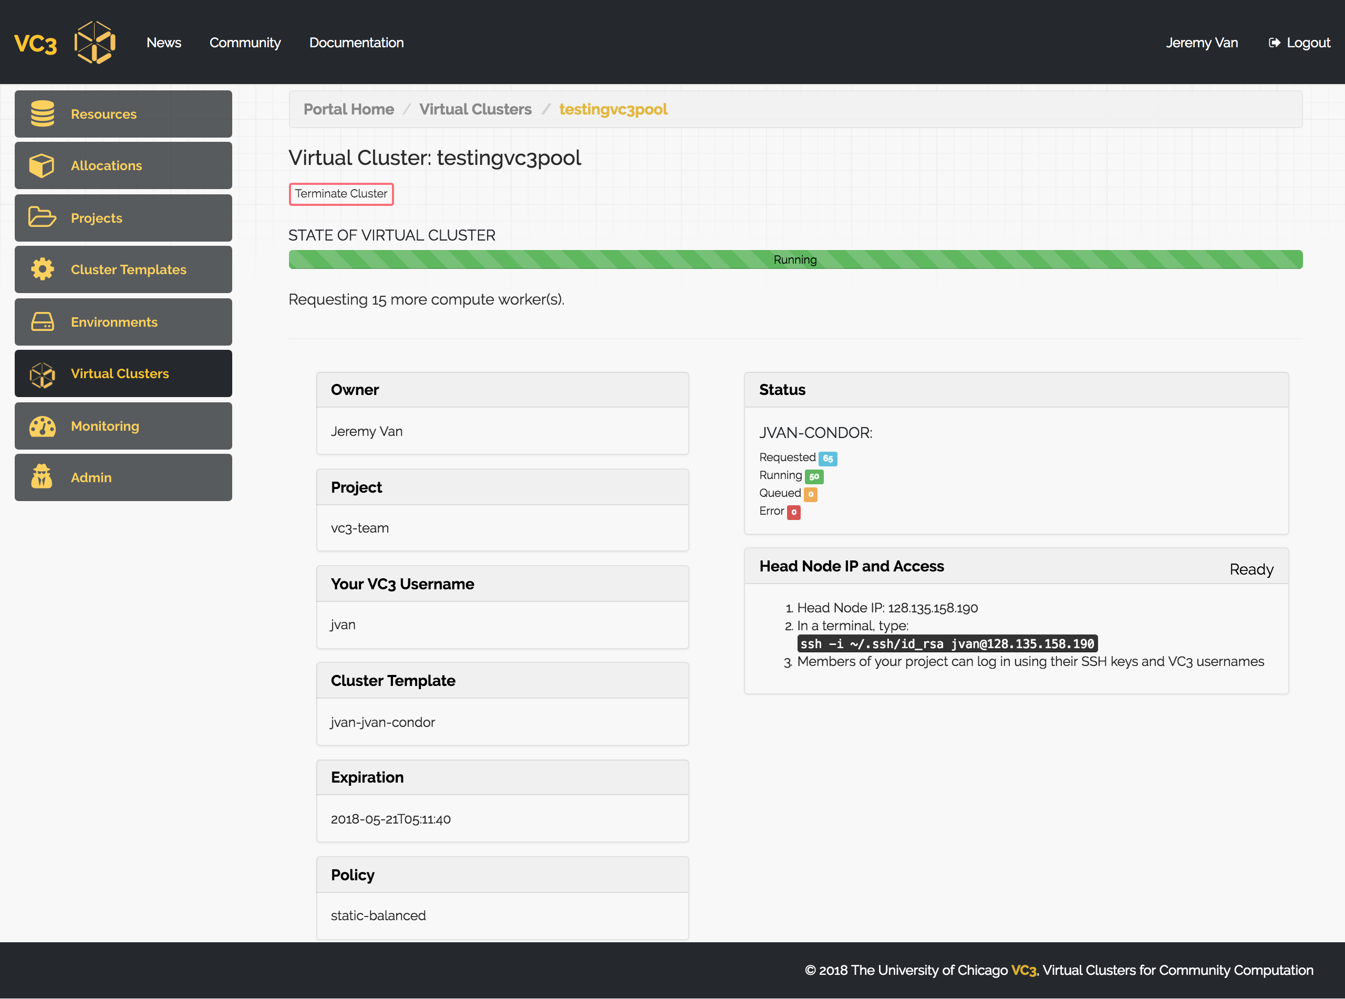This screenshot has height=999, width=1345.
Task: Click the Virtual Cluster: testingvc3pool page title
Action: click(434, 158)
